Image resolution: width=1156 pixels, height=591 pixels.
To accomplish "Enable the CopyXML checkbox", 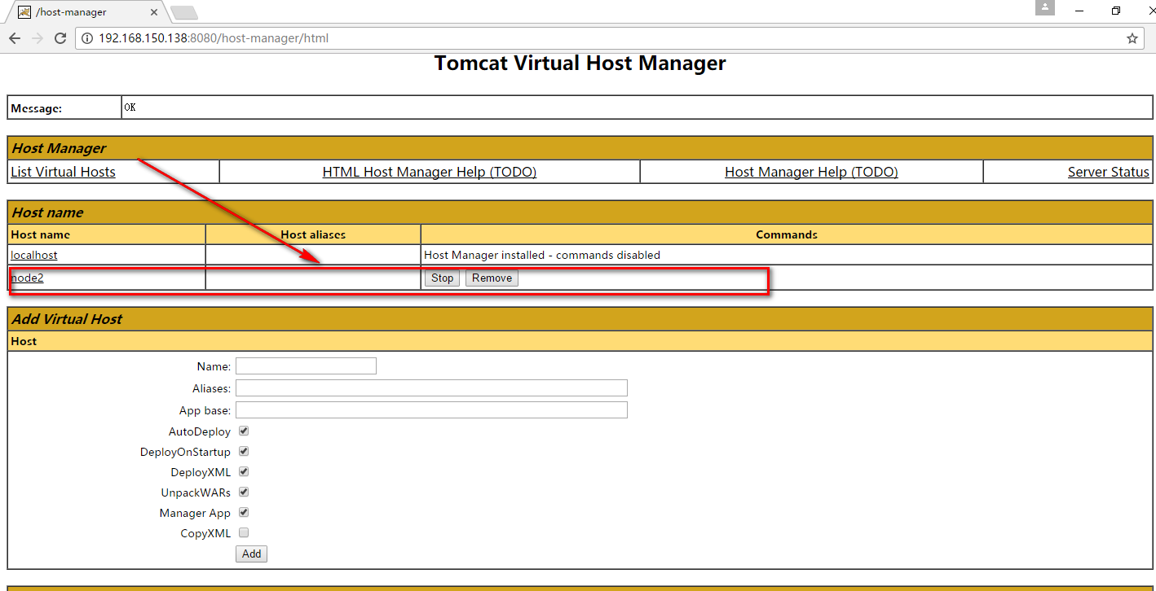I will tap(244, 532).
